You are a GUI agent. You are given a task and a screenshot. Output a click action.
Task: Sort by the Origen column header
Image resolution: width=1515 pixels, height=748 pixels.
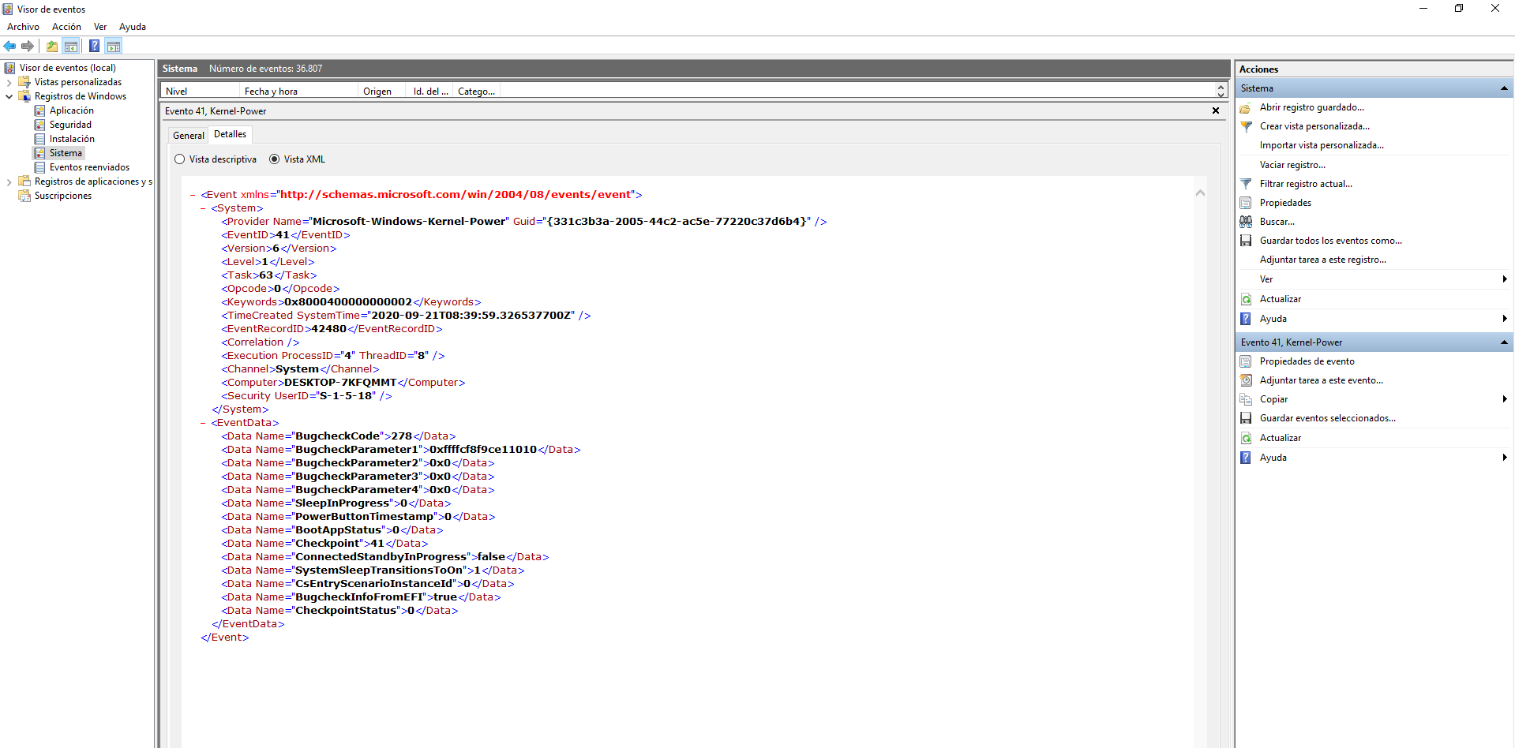(381, 92)
